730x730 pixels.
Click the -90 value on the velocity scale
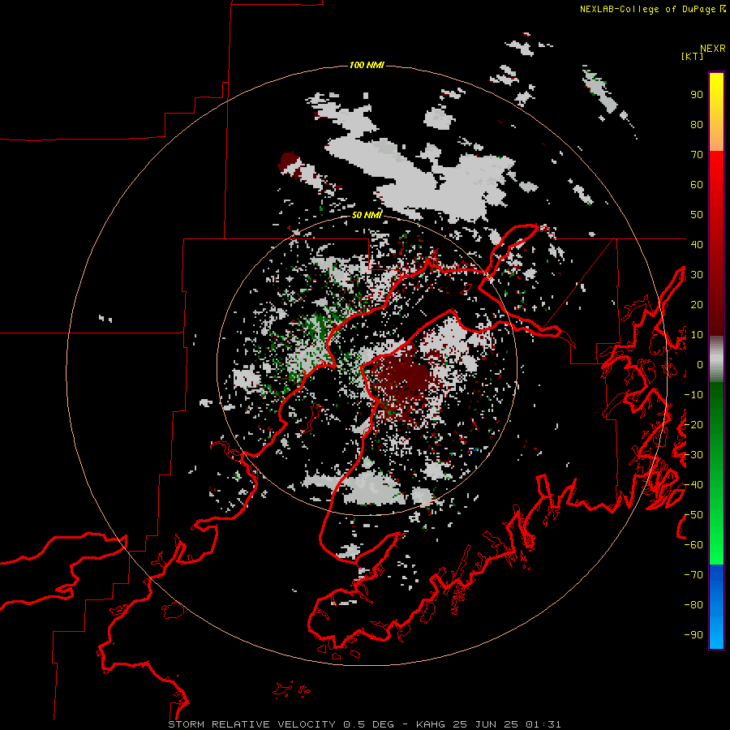pyautogui.click(x=693, y=634)
